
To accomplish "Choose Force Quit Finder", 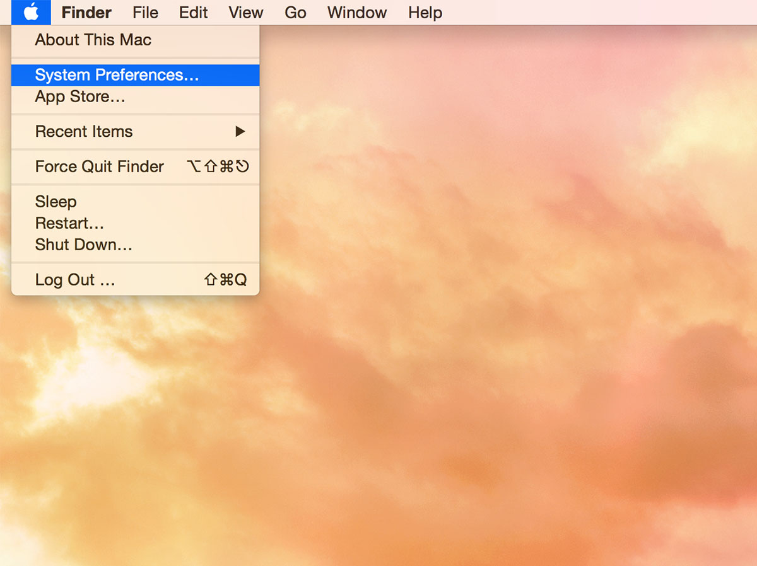I will [99, 167].
